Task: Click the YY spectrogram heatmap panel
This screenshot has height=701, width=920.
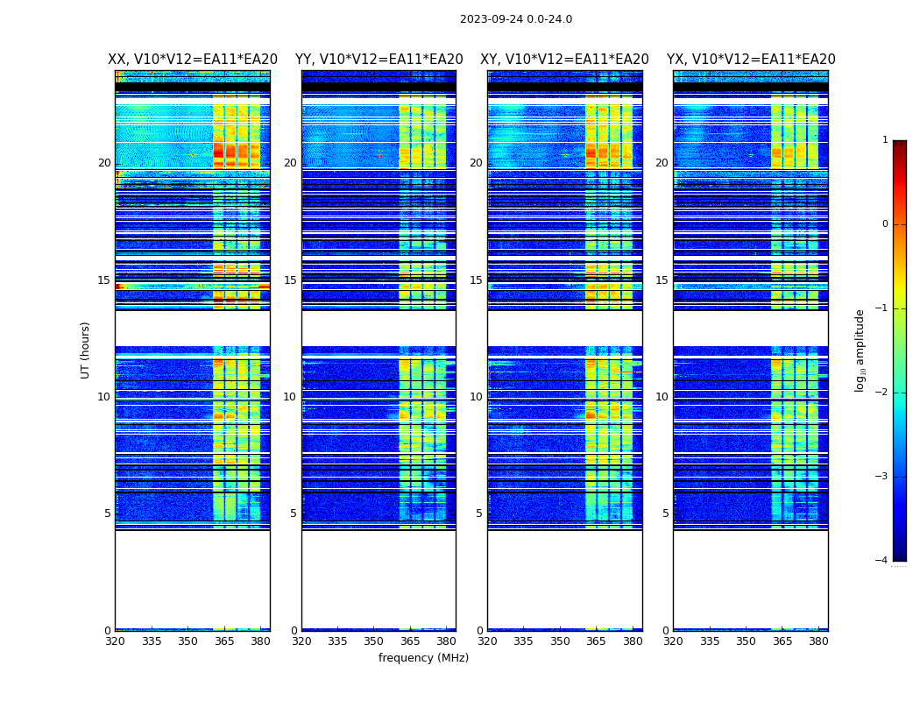Action: click(x=379, y=350)
